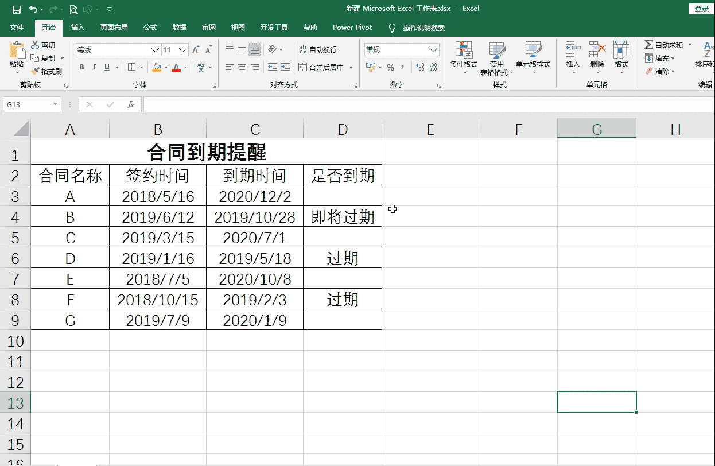Screen dimensions: 715x466
Task: Open the number format dropdown 常规
Action: tap(434, 50)
